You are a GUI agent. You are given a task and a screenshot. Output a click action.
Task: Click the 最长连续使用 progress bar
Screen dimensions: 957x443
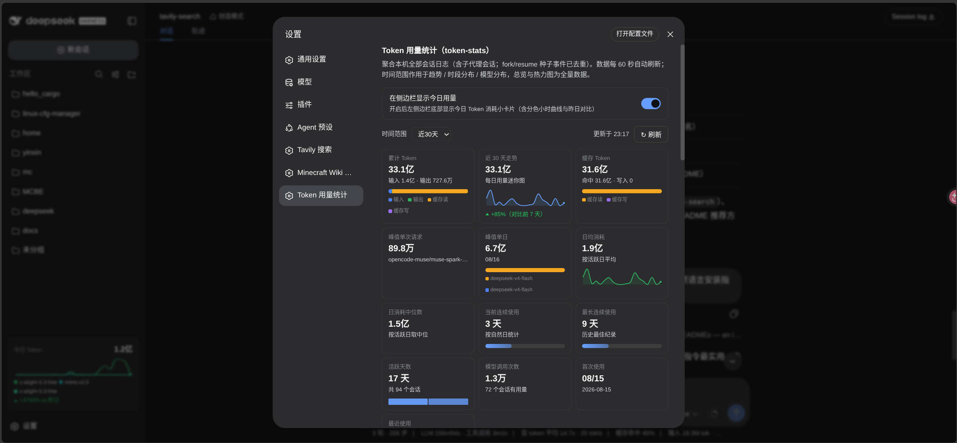621,346
